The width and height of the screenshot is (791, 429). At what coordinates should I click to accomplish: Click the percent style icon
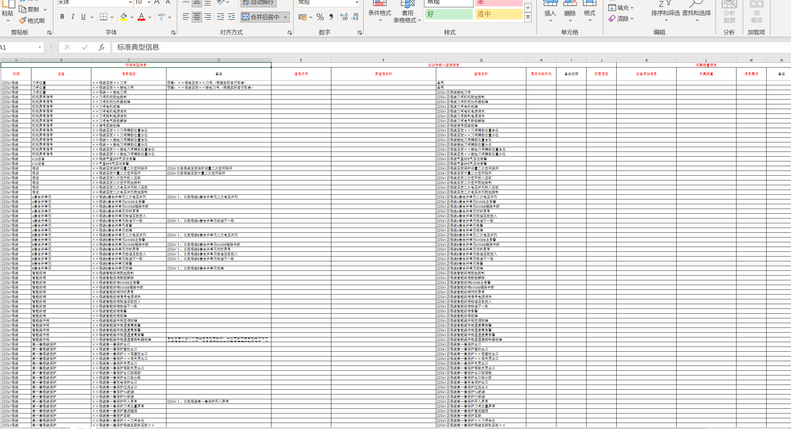320,17
